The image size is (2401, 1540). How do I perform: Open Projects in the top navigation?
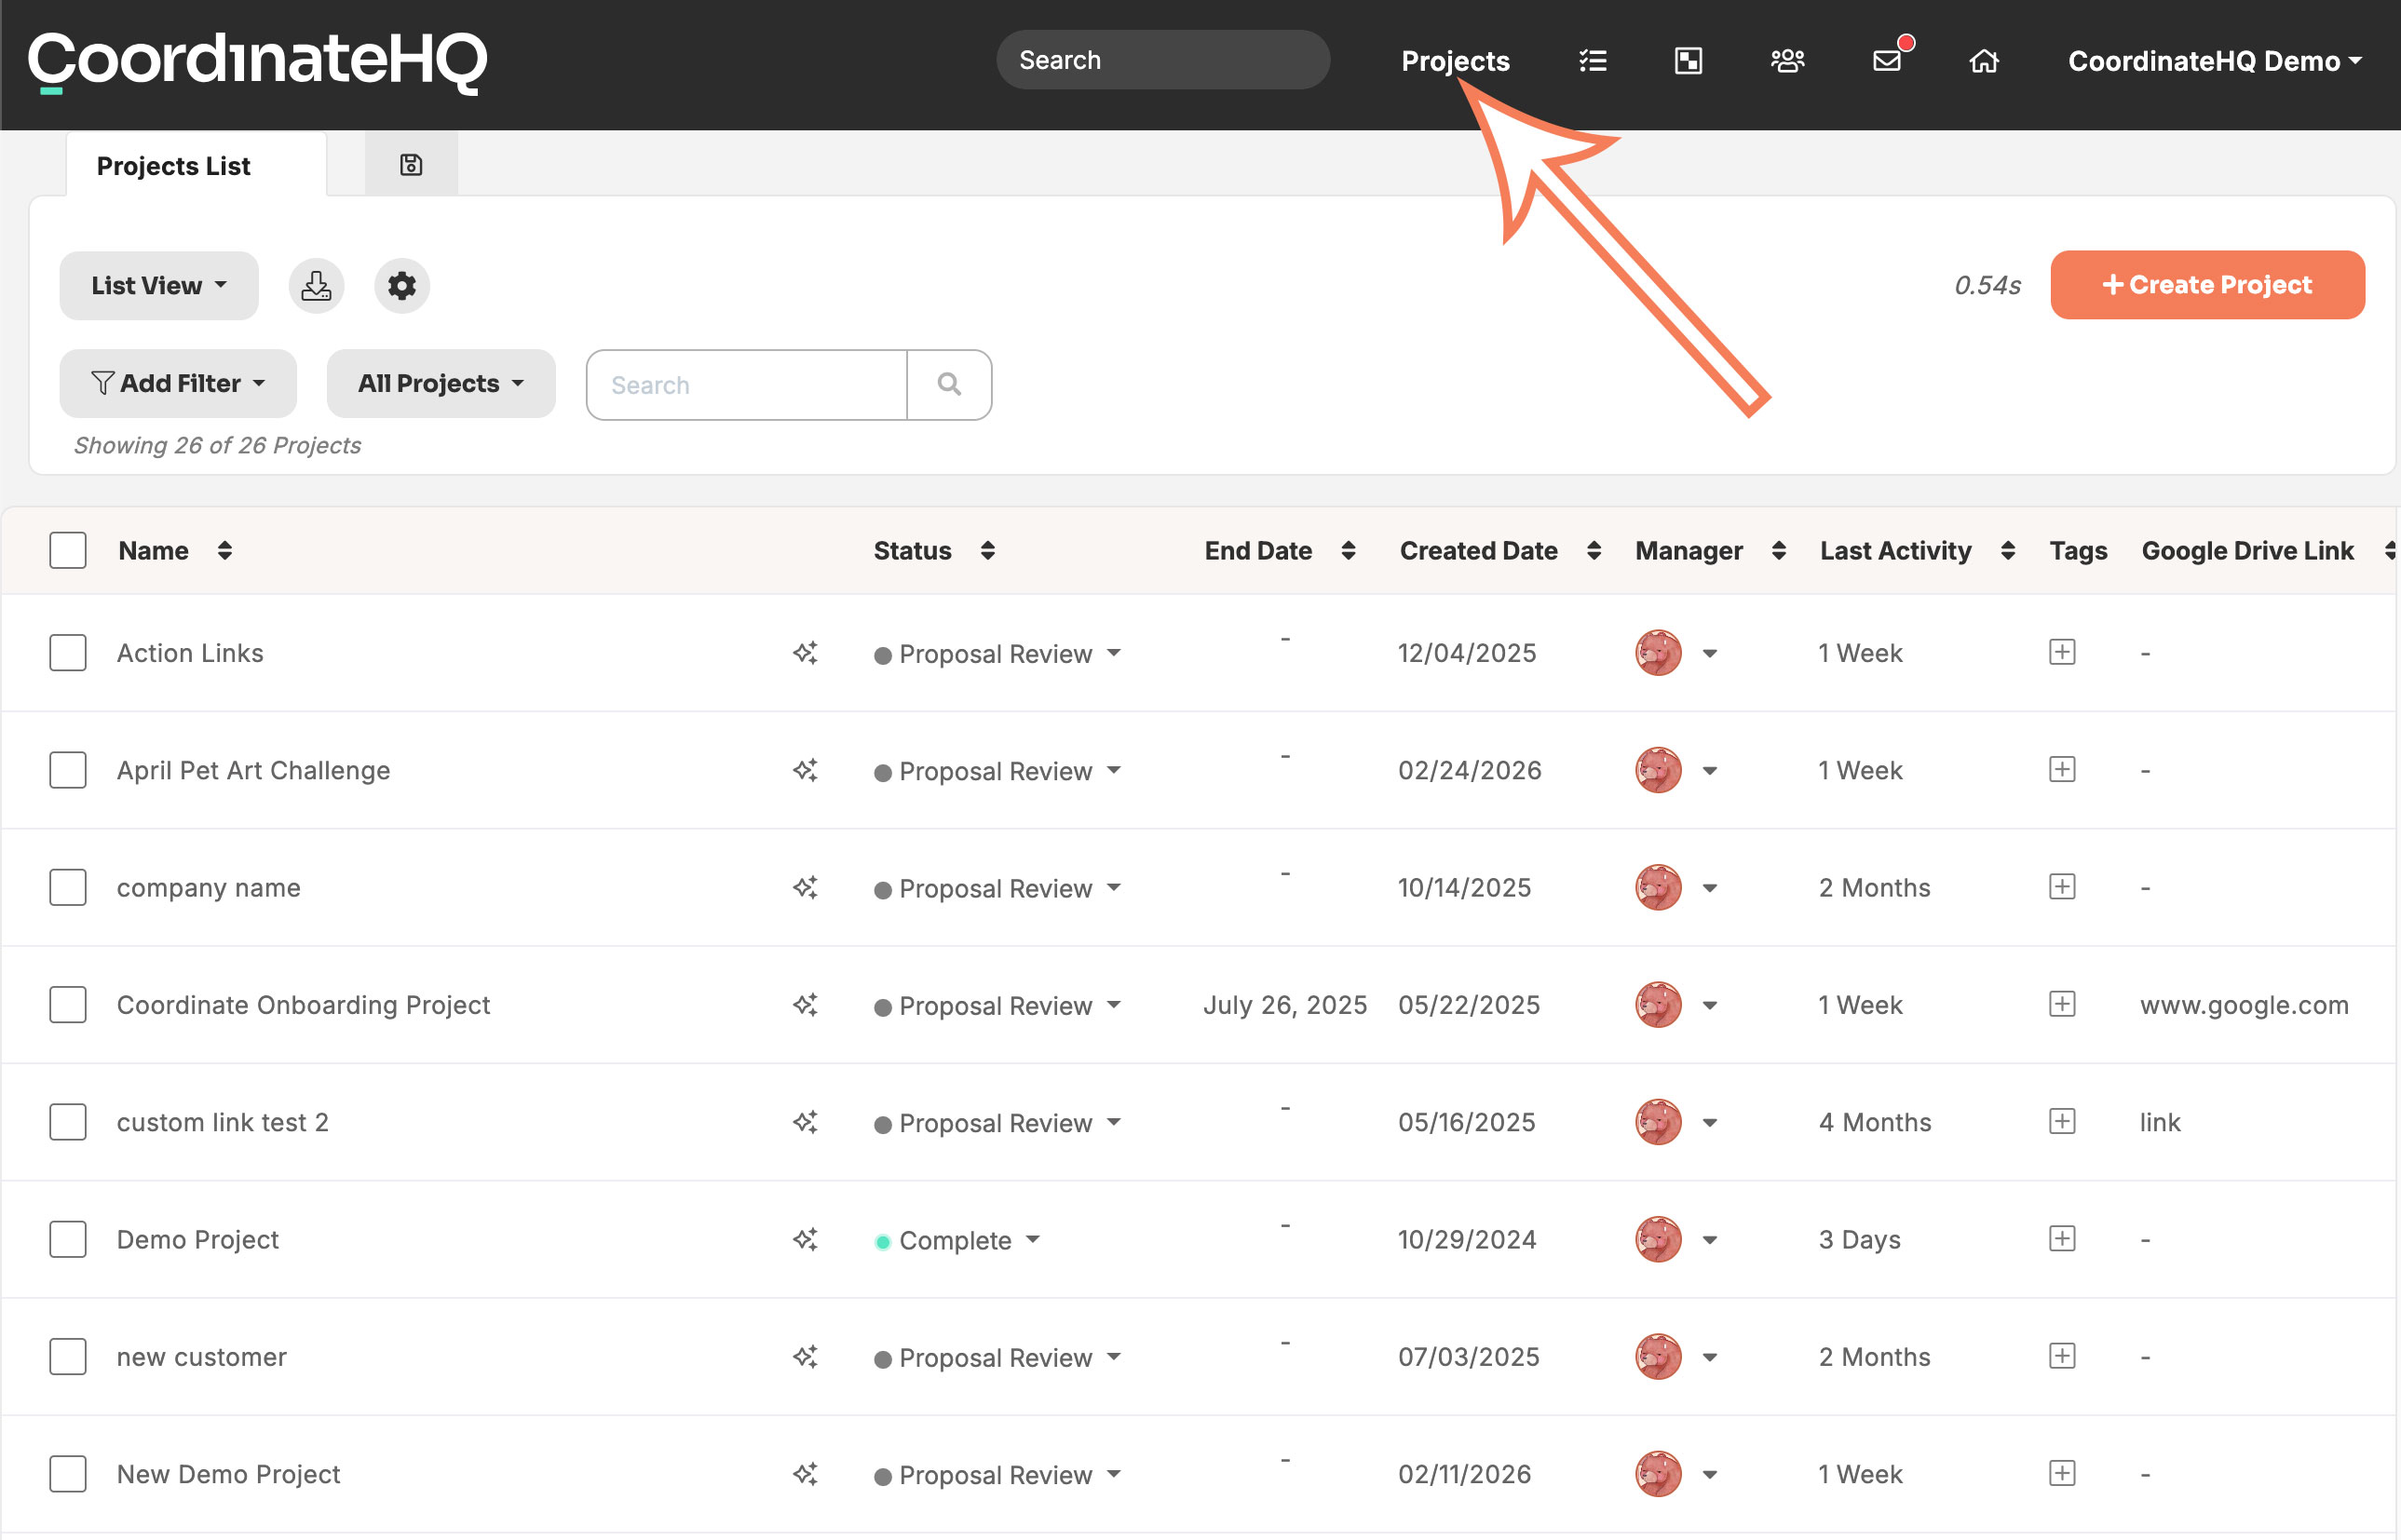1455,61
